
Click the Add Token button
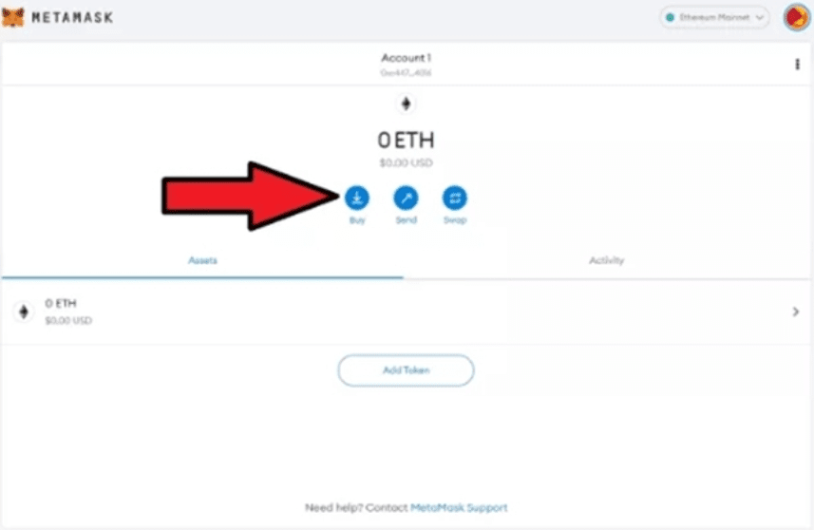406,370
